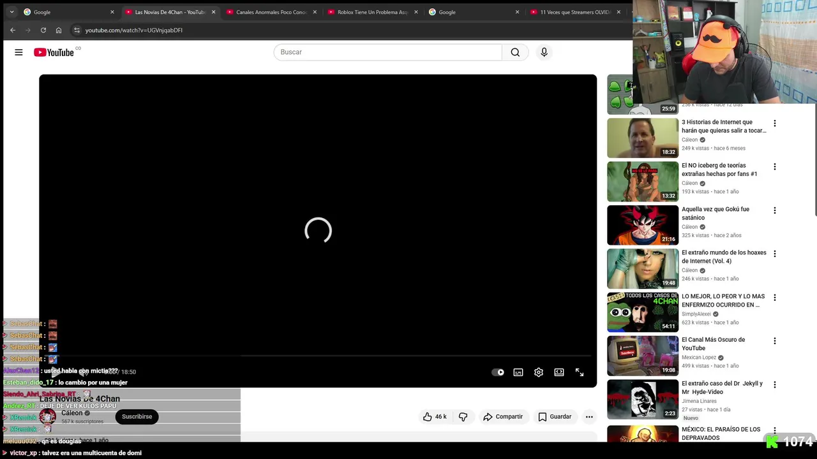Click the search magnifier button

tap(515, 52)
